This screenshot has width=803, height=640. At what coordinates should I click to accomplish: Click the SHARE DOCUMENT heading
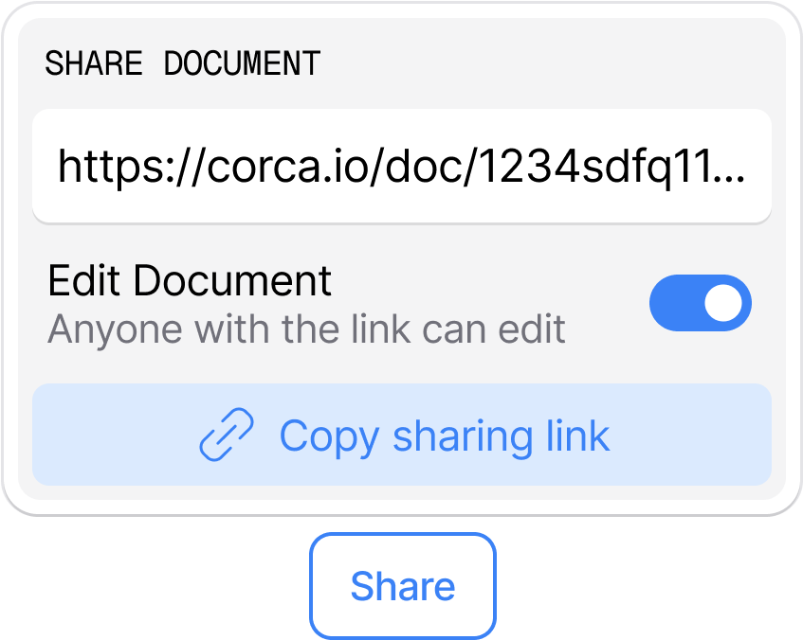pos(183,63)
